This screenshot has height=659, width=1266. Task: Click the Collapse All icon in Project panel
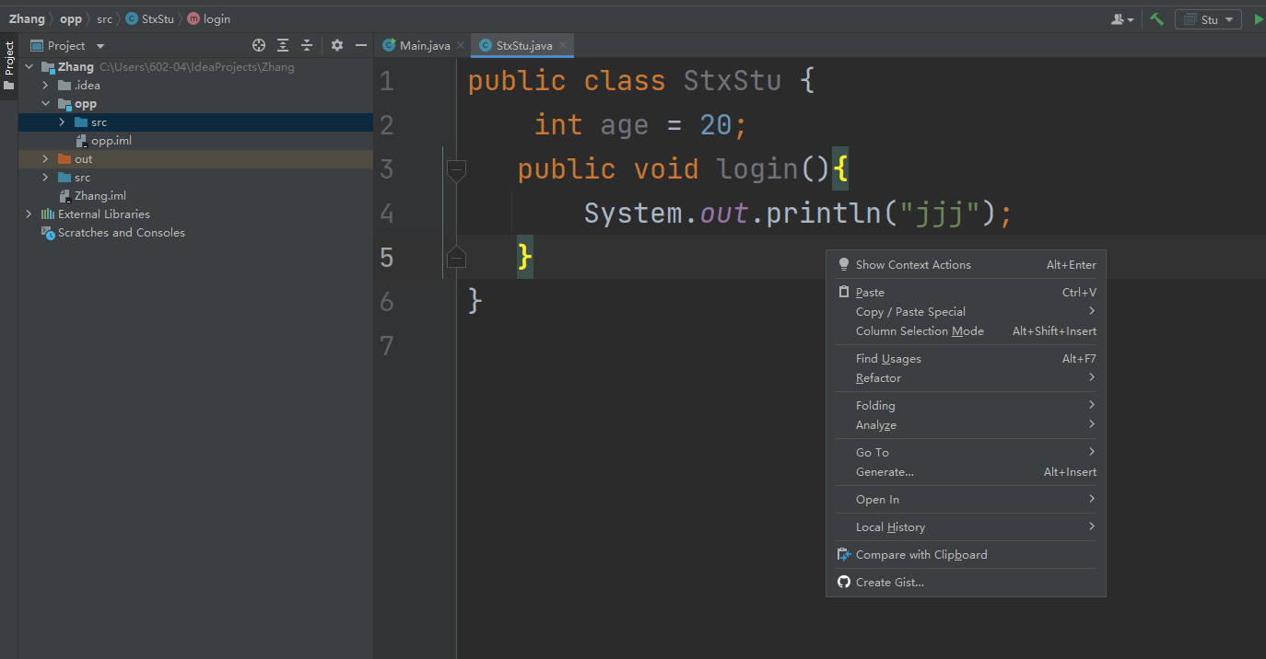307,45
